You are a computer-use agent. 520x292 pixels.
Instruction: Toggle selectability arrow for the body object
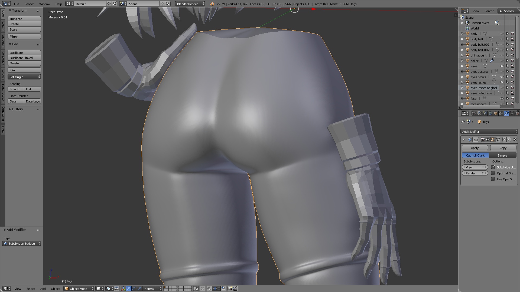point(507,34)
